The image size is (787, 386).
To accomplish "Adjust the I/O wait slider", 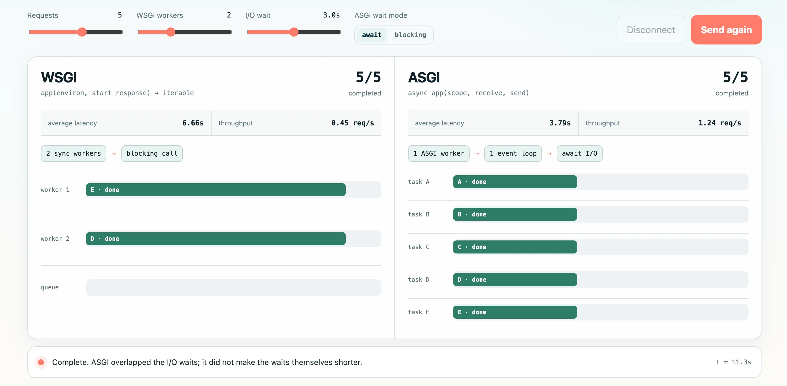I will [294, 32].
